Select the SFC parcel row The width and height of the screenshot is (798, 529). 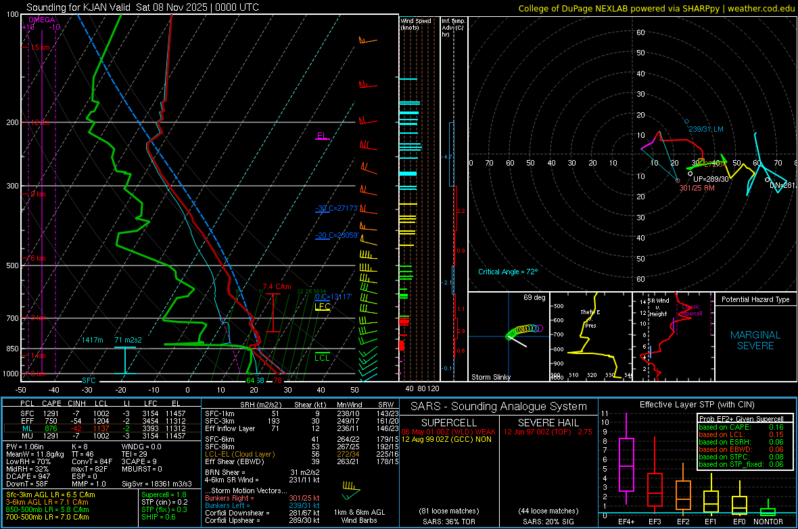click(x=102, y=413)
